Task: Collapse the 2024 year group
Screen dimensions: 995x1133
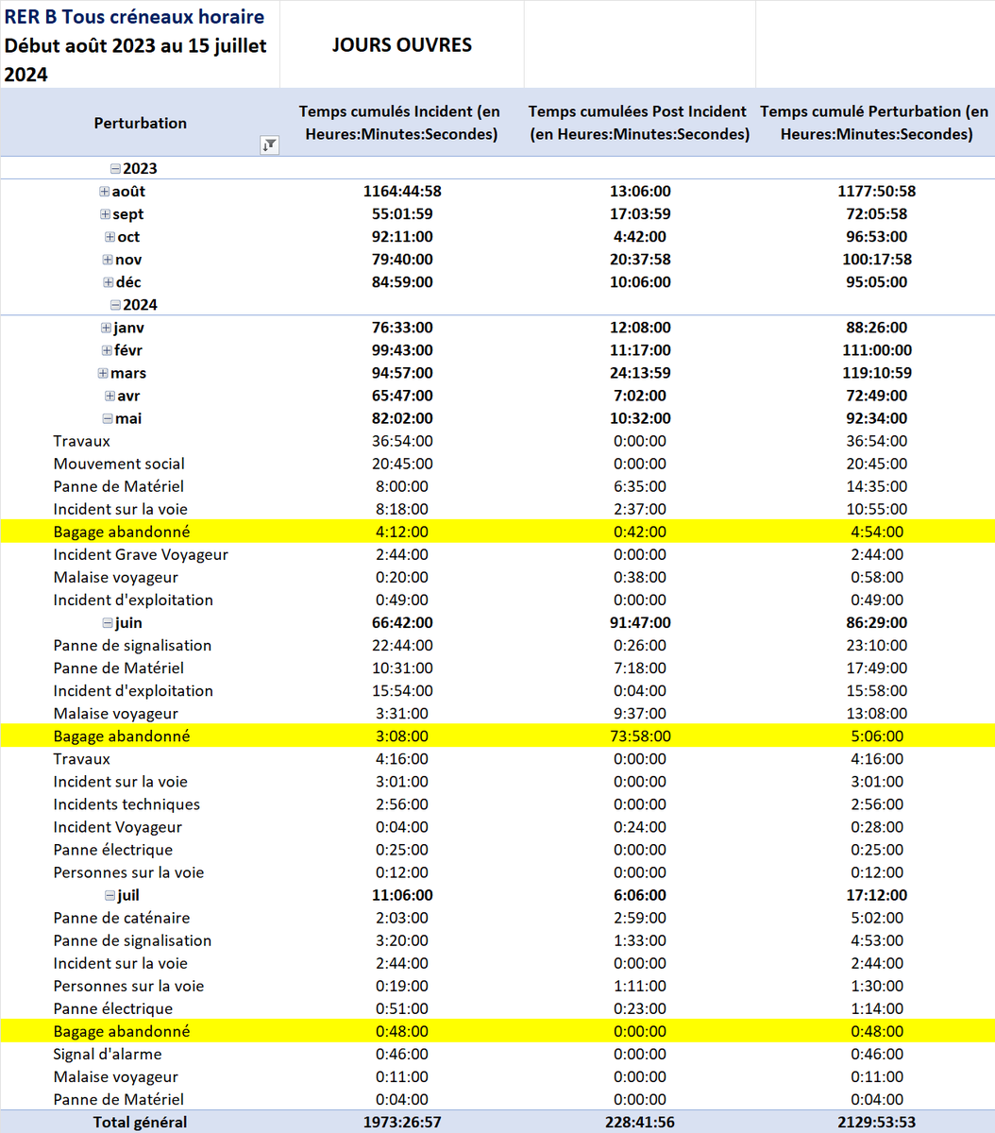Action: (x=115, y=305)
